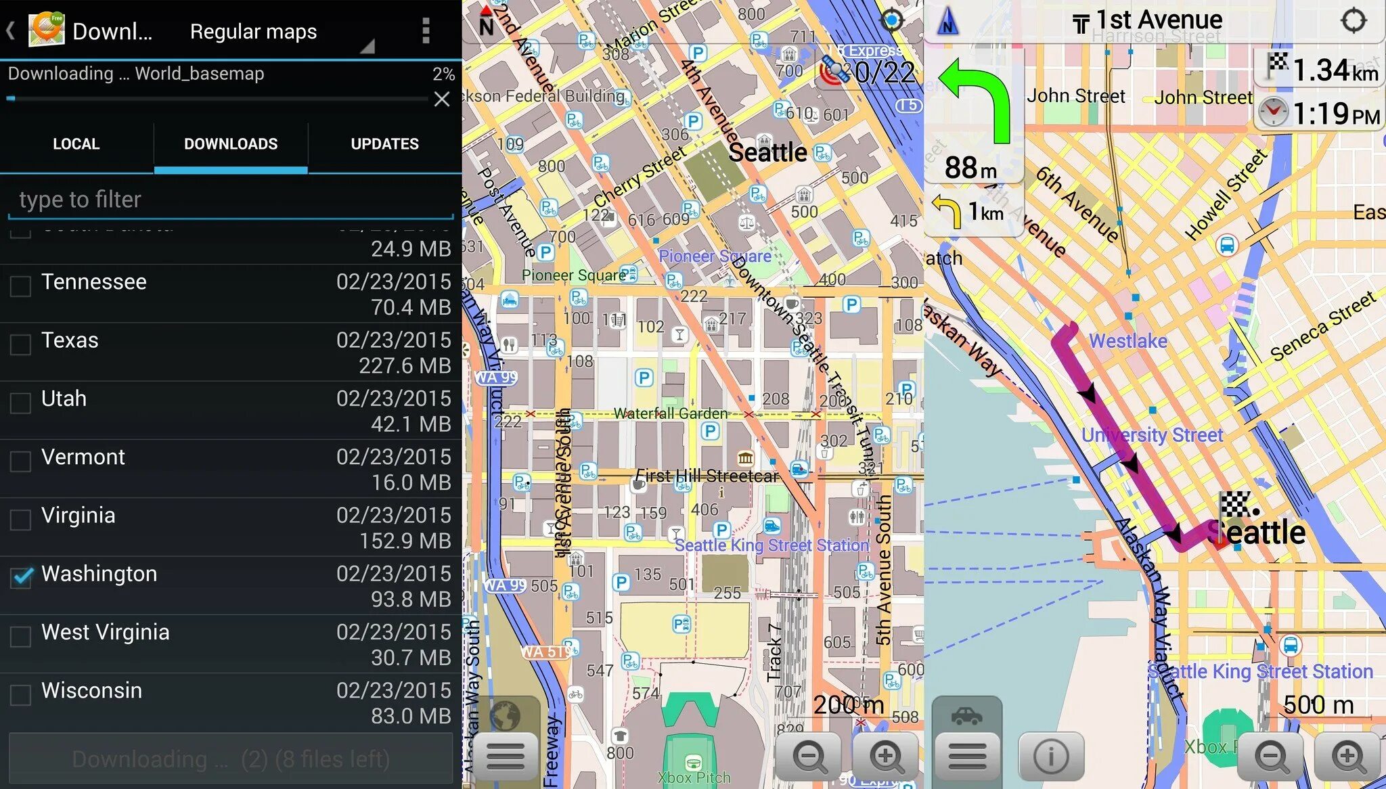
Task: Tap the my-location crosshair on navigation map
Action: [x=1353, y=21]
